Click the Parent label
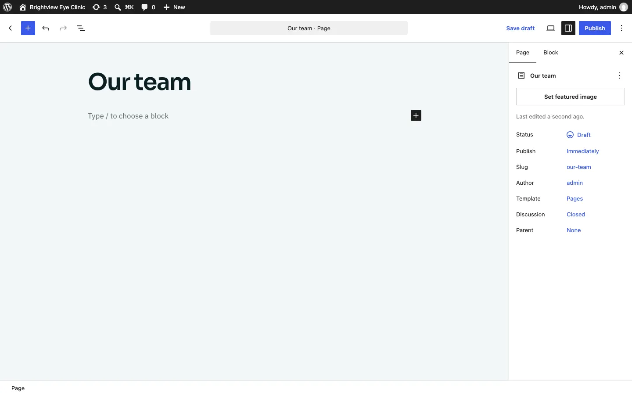Screen dimensions: 632x395 (x=525, y=230)
